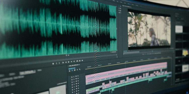Go to In point in Source monitor
Viewport: 189px width, 94px height.
(63, 63)
